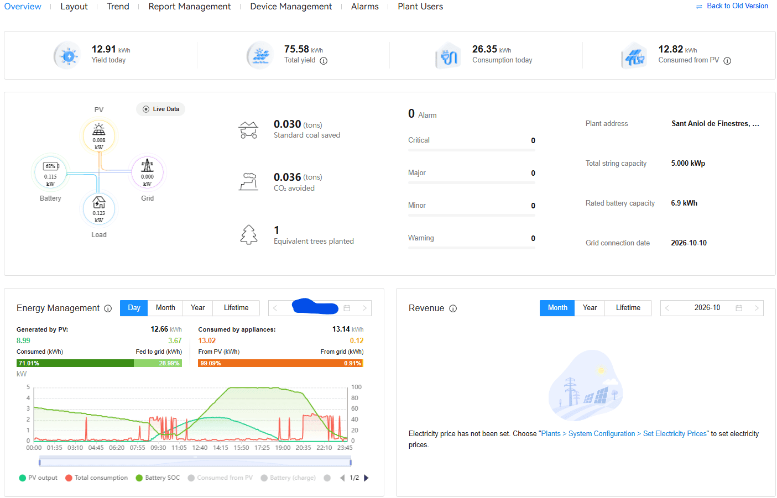
Task: Toggle Battery SOC series in legend
Action: 158,478
